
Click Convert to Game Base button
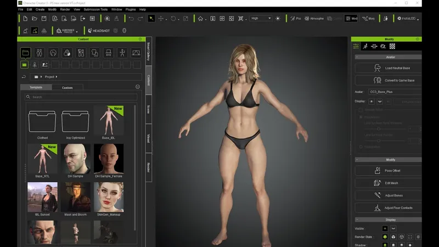pos(389,80)
